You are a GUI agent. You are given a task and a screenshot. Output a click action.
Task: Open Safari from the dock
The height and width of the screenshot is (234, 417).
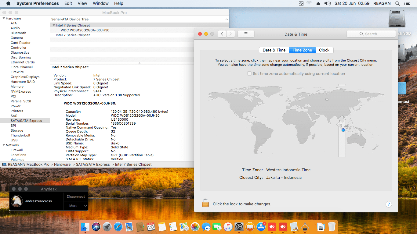tap(118, 227)
